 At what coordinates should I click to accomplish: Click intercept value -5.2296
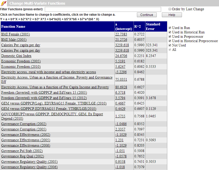pyautogui.click(x=121, y=72)
